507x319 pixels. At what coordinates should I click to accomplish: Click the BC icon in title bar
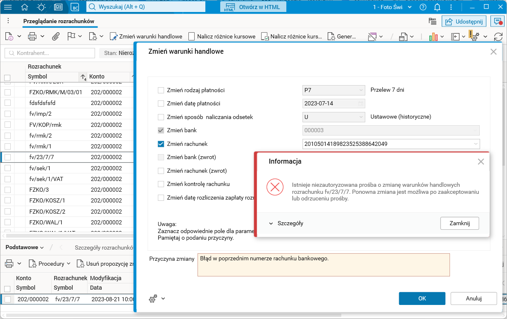[x=75, y=7]
